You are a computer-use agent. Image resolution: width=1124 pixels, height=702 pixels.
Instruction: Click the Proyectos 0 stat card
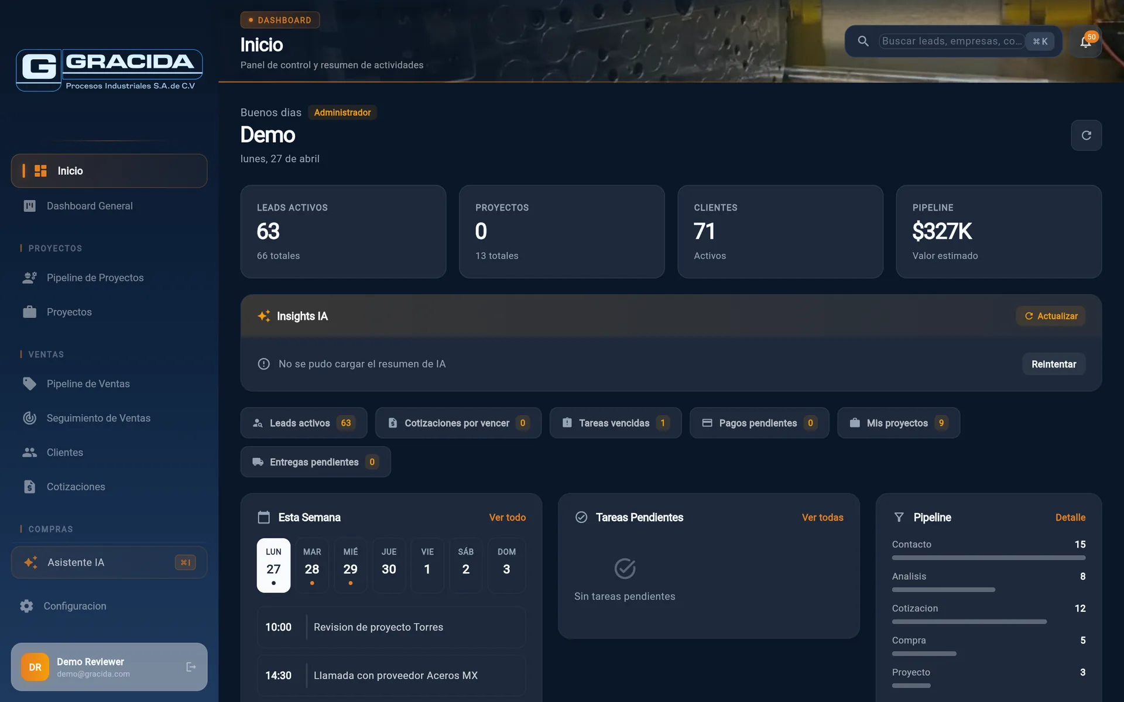coord(562,232)
